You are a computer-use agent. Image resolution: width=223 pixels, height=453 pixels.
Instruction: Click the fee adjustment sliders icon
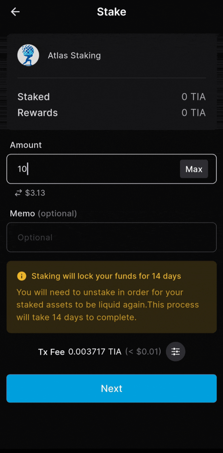176,352
